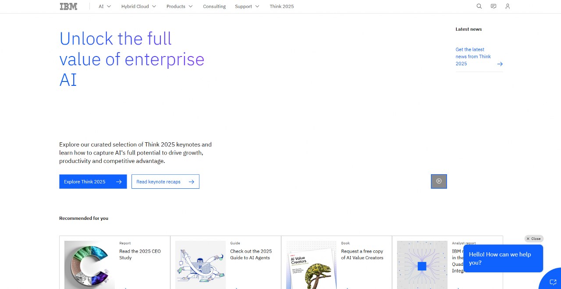
Task: Click the Latest news heading
Action: pyautogui.click(x=469, y=29)
